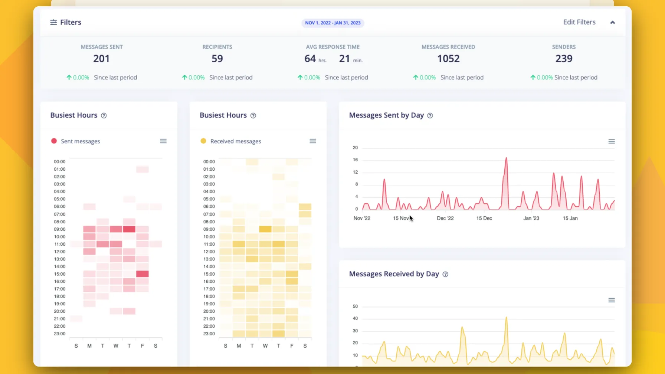Open the Messages Received by Day chart menu
The height and width of the screenshot is (374, 665).
pyautogui.click(x=612, y=300)
